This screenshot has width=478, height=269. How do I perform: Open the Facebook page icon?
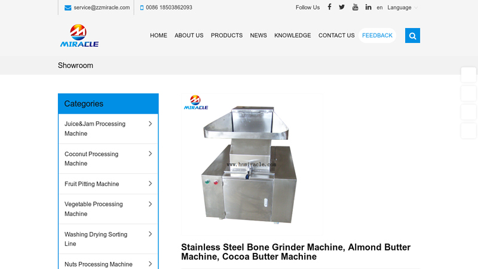[x=329, y=7]
